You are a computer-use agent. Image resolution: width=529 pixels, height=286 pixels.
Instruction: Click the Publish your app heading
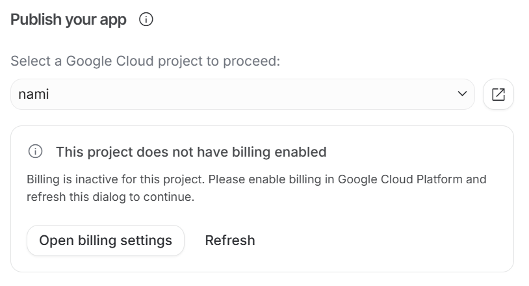68,19
